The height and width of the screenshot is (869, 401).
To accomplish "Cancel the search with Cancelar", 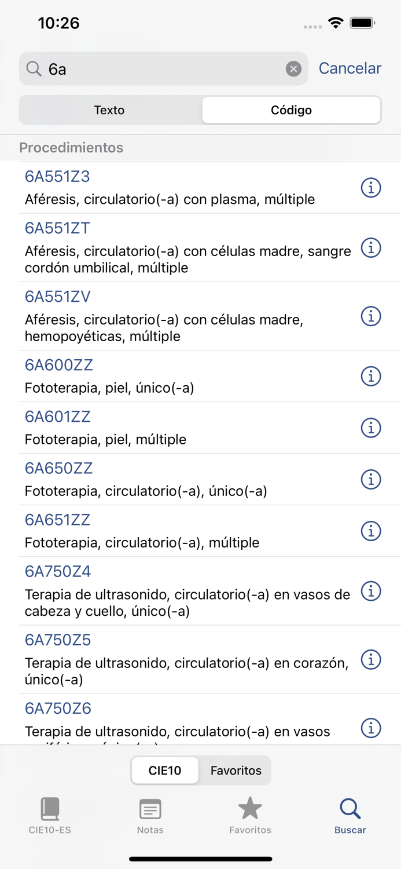I will [x=350, y=68].
